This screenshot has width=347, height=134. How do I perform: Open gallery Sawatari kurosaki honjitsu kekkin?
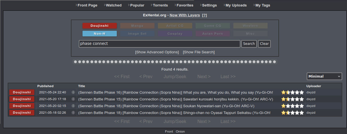(x=175, y=99)
